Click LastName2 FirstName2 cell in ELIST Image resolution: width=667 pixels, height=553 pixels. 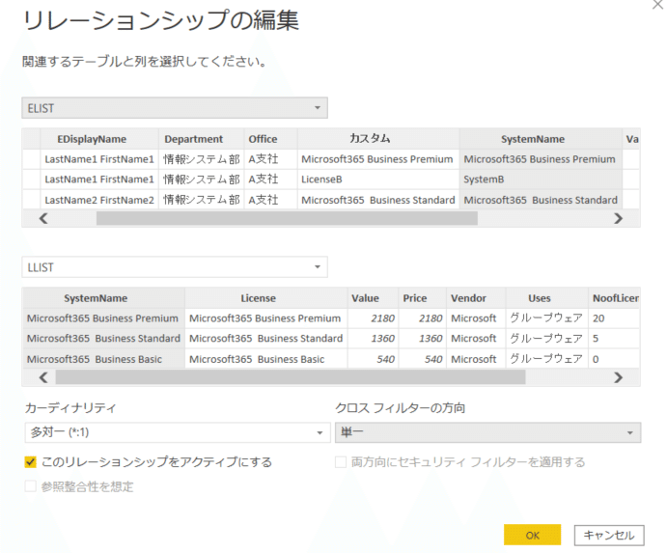[99, 200]
